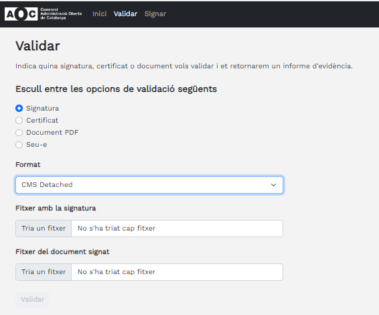Image resolution: width=379 pixels, height=315 pixels.
Task: Choose the Certificat radio option
Action: [19, 120]
